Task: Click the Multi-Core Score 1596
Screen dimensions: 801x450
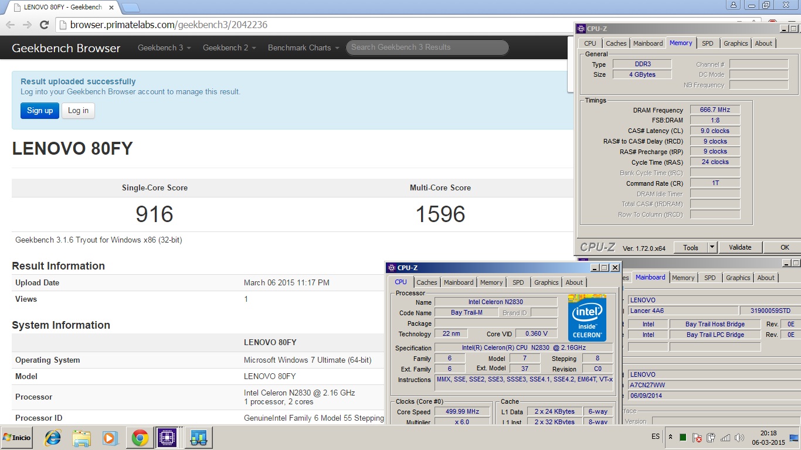Action: (440, 214)
